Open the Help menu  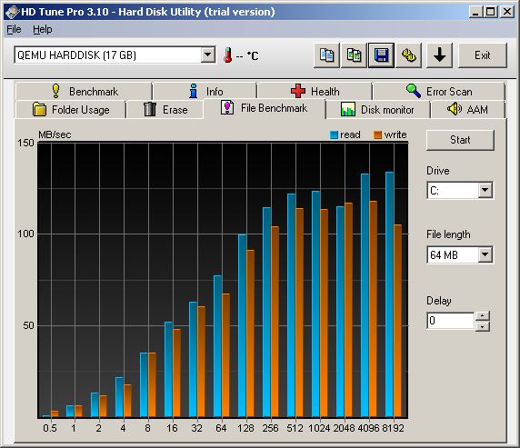tap(43, 29)
